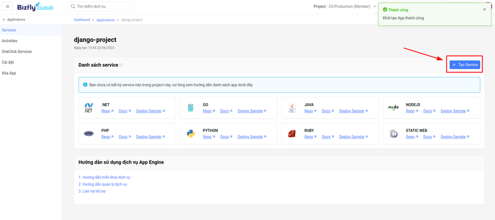Click the RUBY gem logo
This screenshot has width=495, height=220.
pyautogui.click(x=292, y=134)
